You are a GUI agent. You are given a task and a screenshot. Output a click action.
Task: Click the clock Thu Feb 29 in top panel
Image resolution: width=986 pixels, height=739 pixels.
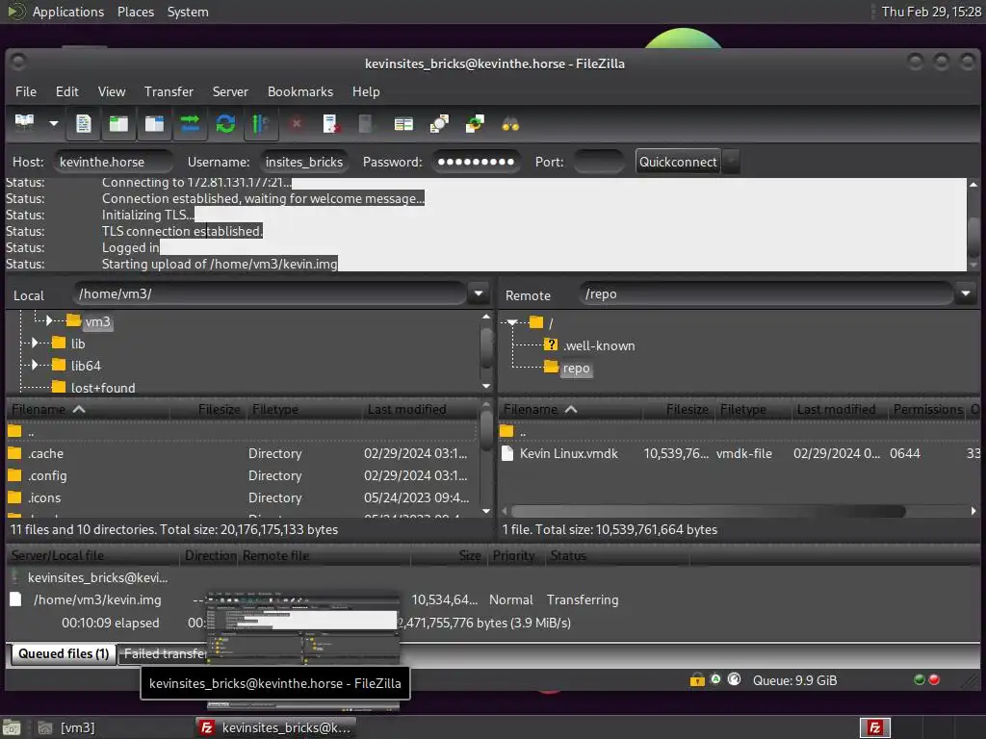(931, 12)
